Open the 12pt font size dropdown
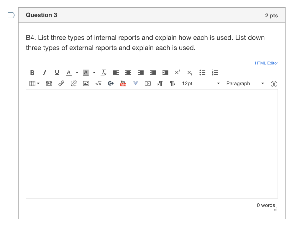The width and height of the screenshot is (302, 229). (201, 83)
